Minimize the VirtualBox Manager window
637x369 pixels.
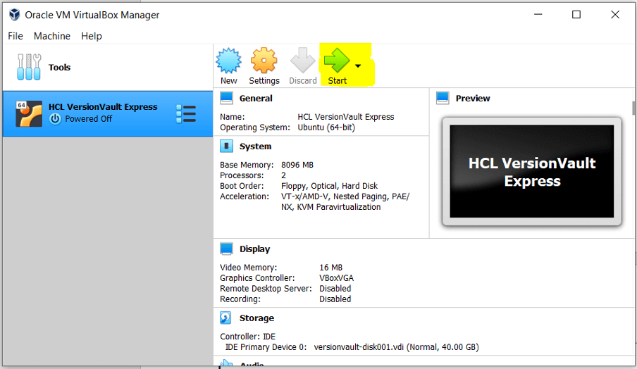(x=538, y=15)
